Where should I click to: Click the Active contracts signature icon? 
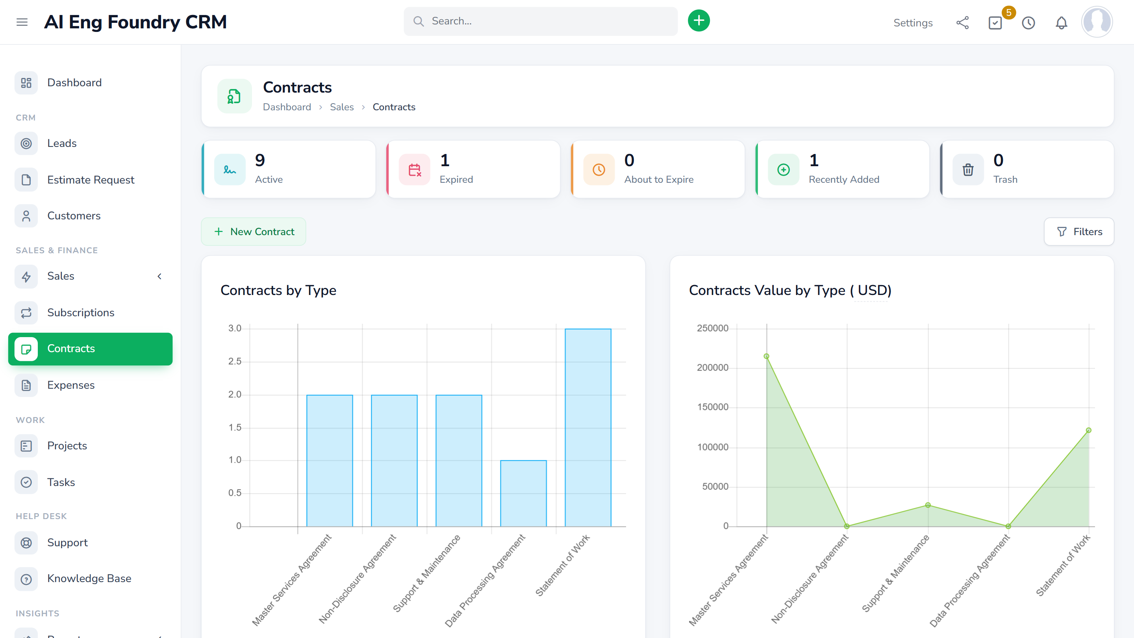tap(230, 169)
